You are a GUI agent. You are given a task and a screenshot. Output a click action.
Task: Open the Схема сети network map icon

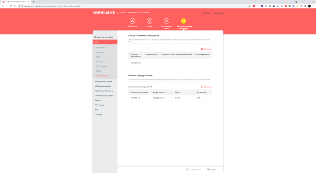(132, 21)
